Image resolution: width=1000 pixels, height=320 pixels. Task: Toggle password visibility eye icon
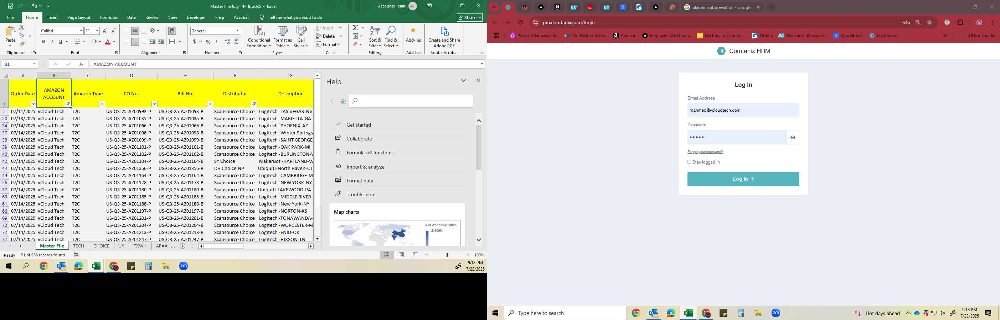(x=793, y=138)
